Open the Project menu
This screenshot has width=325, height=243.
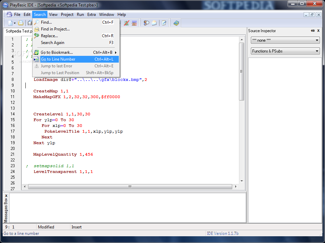[67, 15]
